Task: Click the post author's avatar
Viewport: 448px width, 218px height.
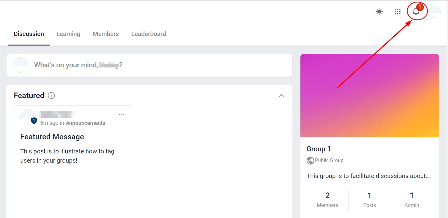Action: tap(28, 117)
